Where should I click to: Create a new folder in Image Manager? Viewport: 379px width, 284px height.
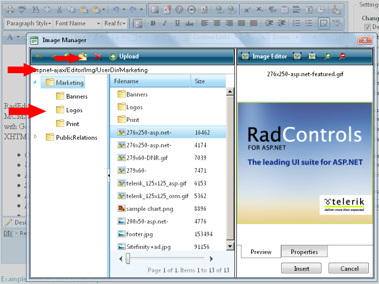tap(83, 56)
